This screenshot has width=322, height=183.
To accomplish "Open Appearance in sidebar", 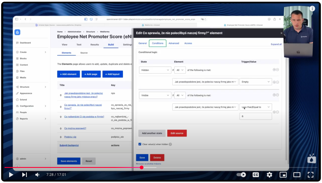I will [26, 93].
